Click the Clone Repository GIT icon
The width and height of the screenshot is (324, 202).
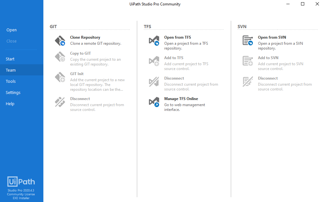click(60, 41)
